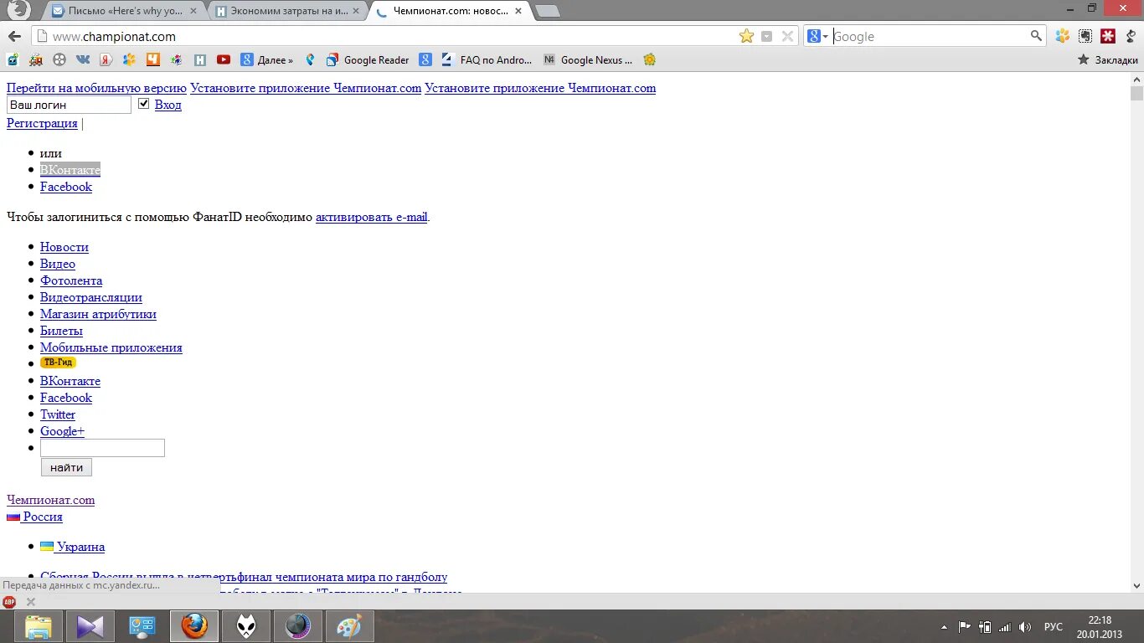Select the Чемпионат.com: новос... tab

click(x=451, y=11)
